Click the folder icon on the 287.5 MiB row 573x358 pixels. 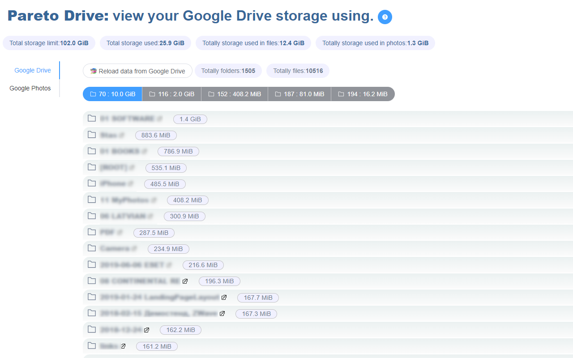(x=92, y=232)
